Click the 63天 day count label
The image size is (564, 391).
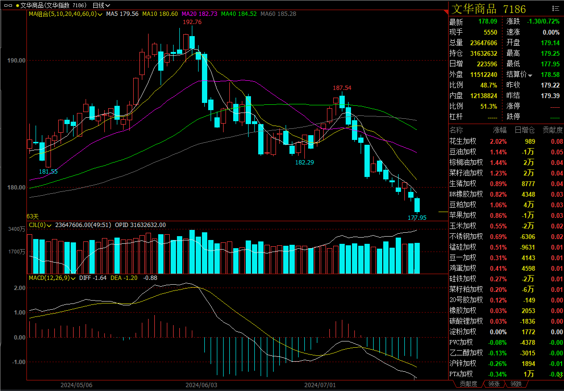click(33, 216)
